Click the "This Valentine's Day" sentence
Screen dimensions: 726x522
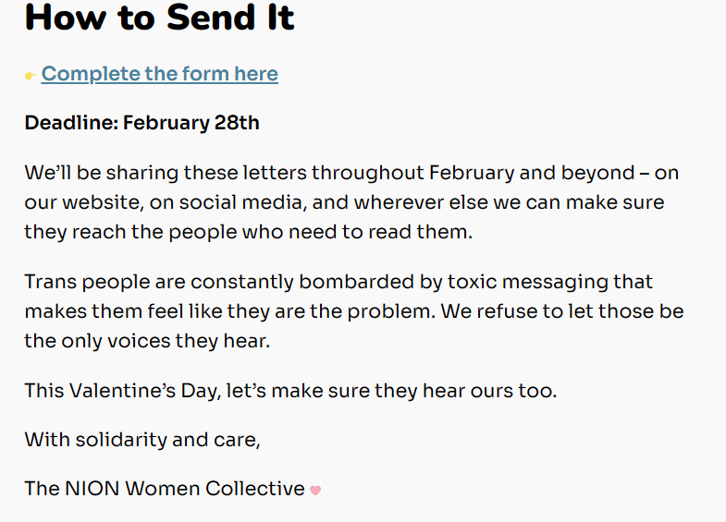coord(290,391)
